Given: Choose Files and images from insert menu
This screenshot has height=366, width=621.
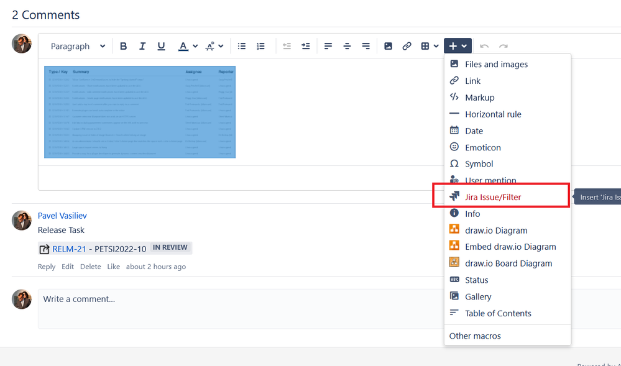Looking at the screenshot, I should click(507, 64).
